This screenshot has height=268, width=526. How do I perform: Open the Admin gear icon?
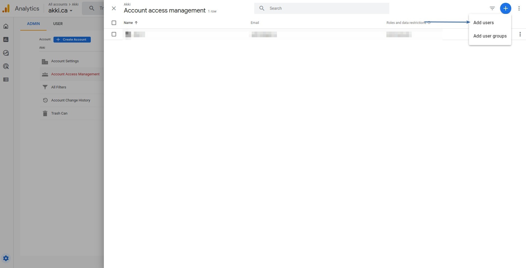coord(6,258)
